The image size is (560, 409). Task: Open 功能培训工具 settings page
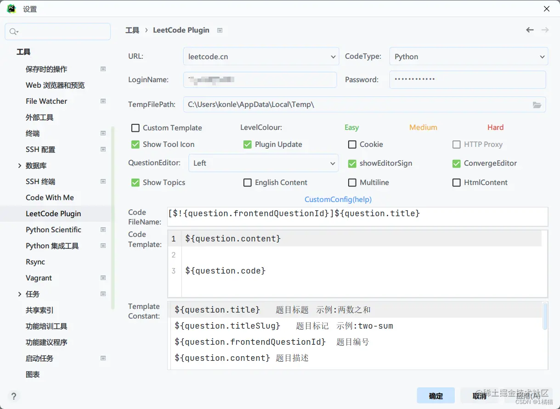click(46, 326)
